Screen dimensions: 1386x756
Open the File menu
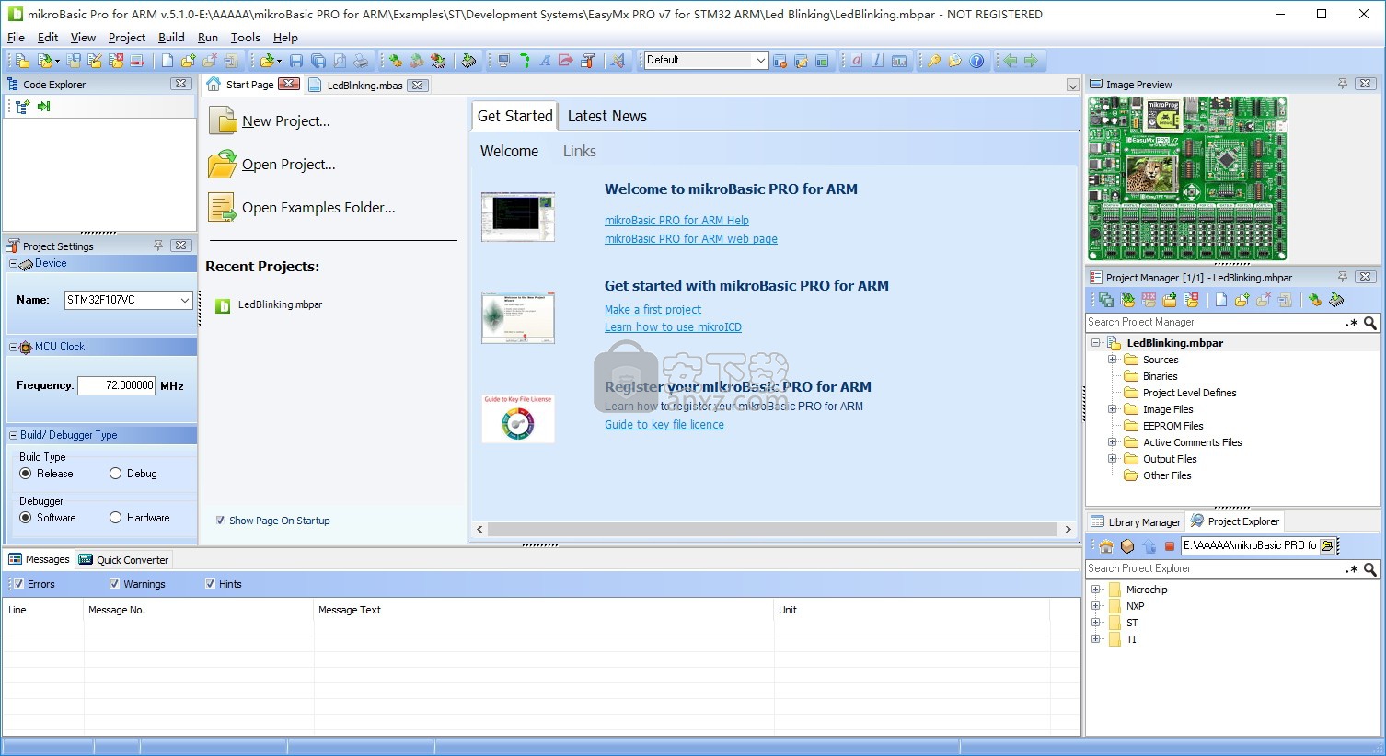tap(16, 38)
